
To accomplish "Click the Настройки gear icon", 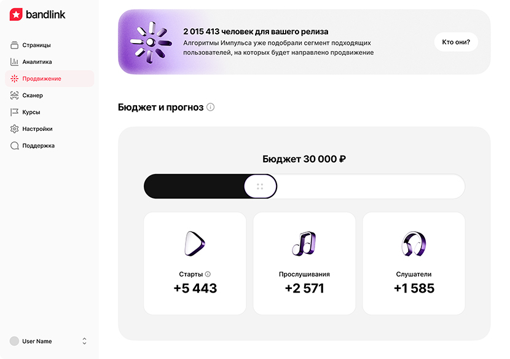I will (14, 129).
